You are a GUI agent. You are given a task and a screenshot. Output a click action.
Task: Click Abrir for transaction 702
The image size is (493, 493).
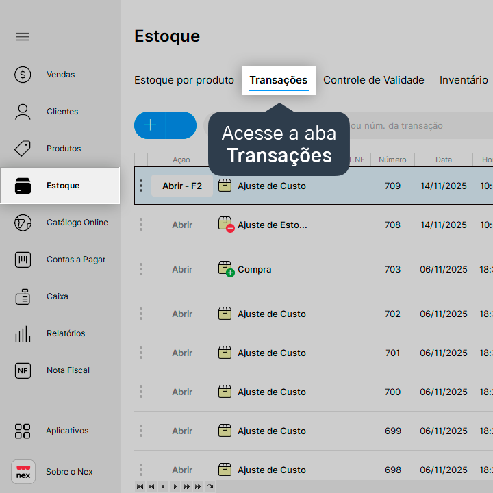pos(182,314)
